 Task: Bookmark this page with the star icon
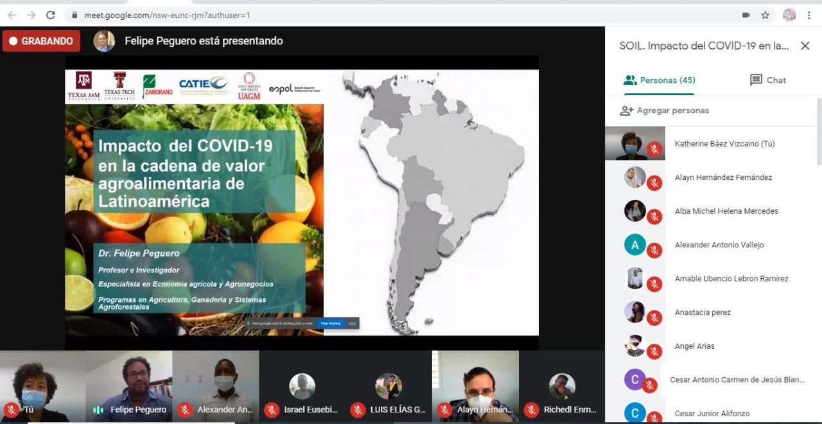pos(765,15)
